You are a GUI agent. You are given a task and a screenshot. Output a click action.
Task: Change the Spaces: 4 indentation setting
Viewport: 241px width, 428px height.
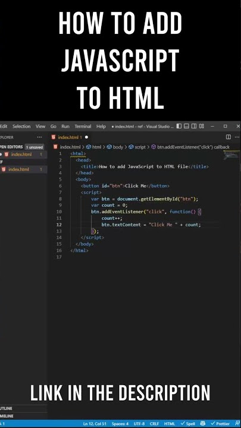click(x=120, y=424)
